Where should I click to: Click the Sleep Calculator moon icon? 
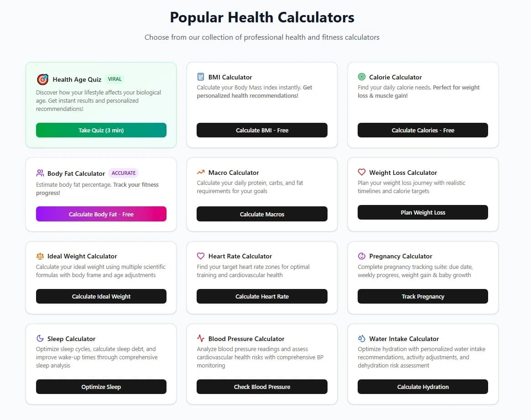click(41, 338)
